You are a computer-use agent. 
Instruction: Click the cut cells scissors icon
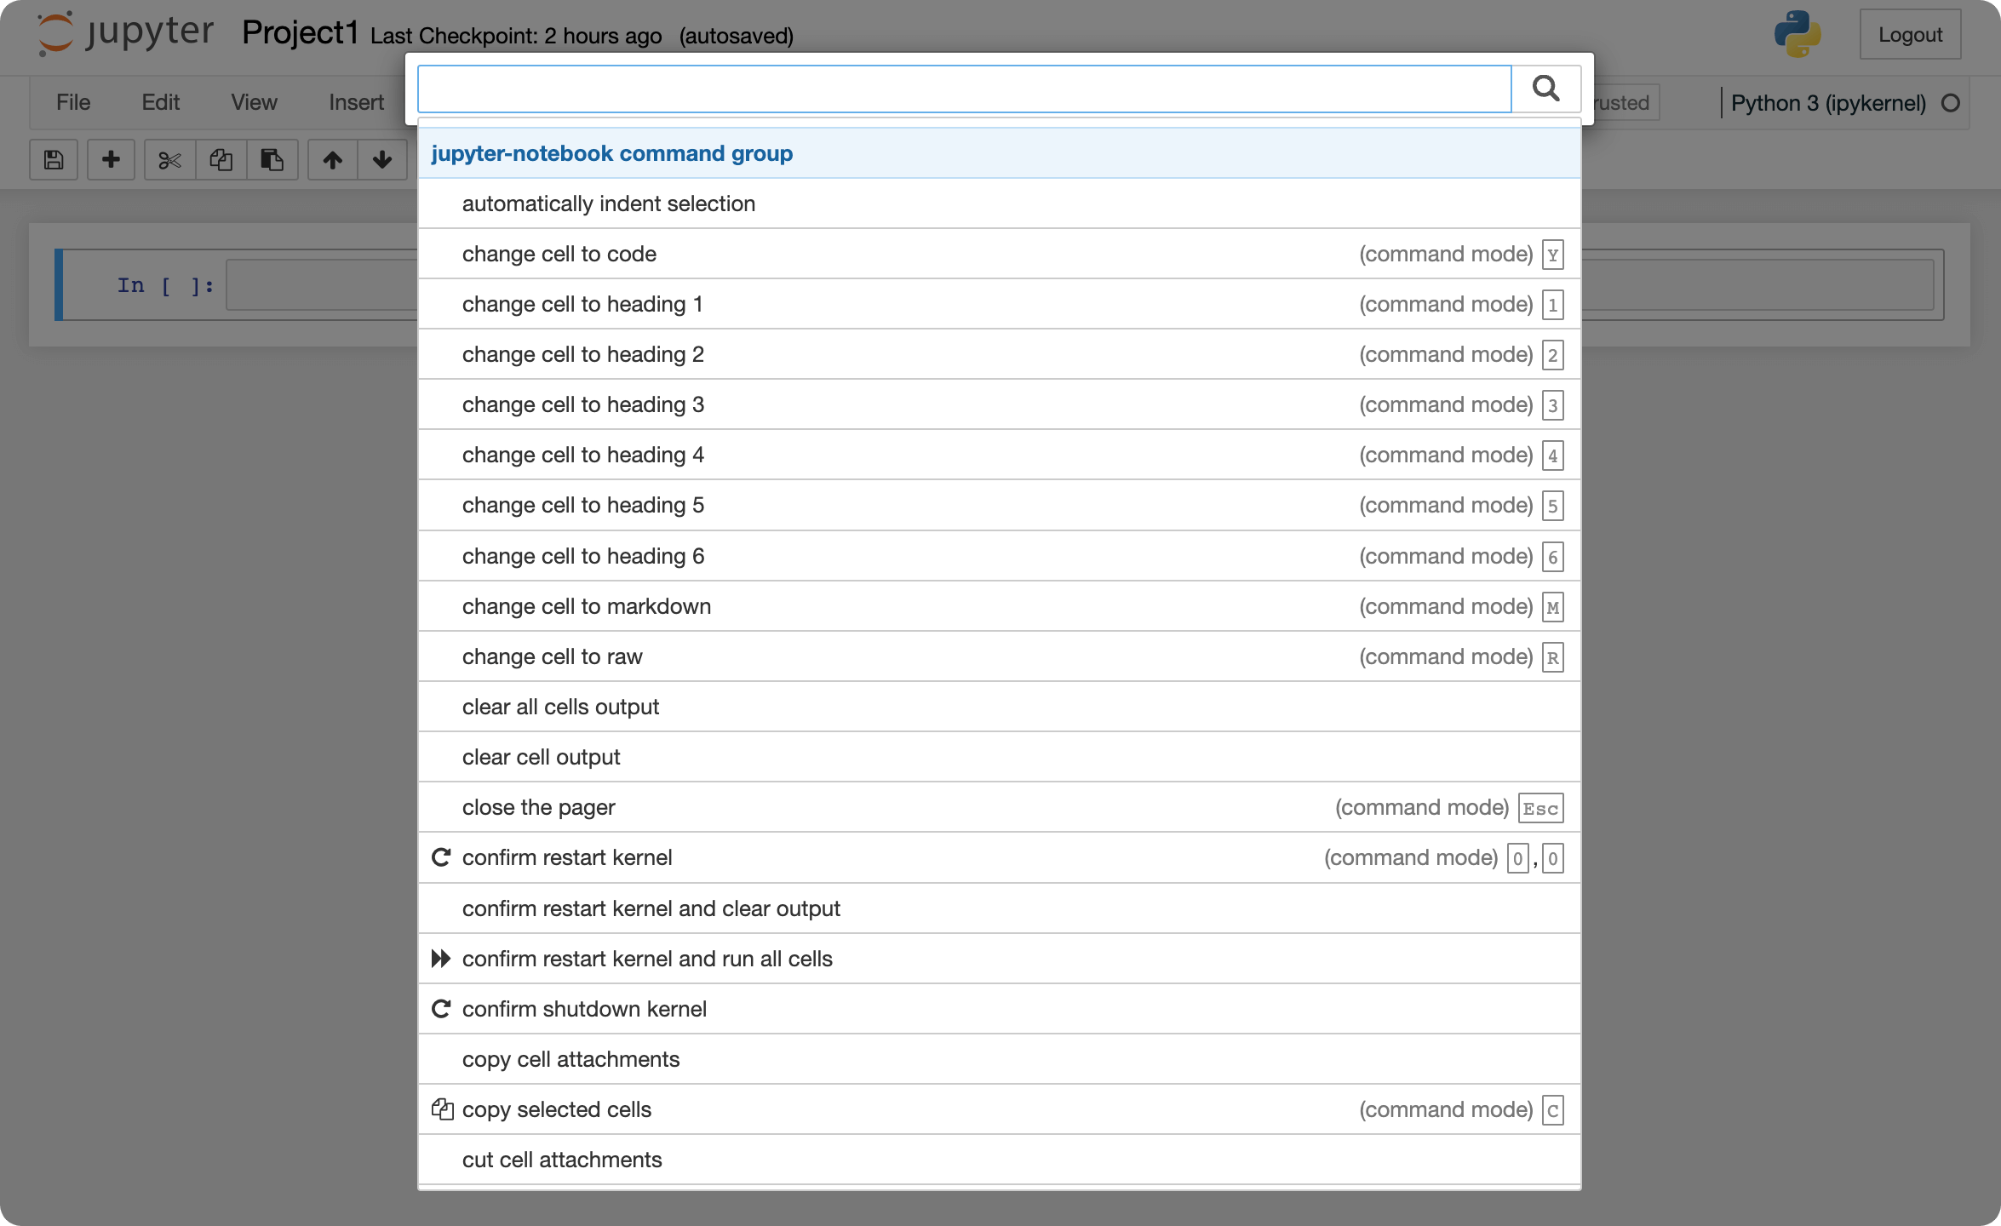pyautogui.click(x=169, y=160)
